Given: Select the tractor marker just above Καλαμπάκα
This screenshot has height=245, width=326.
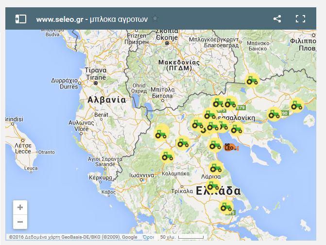Looking at the screenshot, I should pyautogui.click(x=167, y=156).
